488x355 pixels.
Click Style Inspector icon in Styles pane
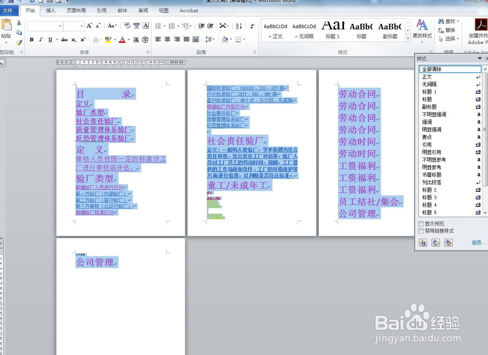[436, 243]
